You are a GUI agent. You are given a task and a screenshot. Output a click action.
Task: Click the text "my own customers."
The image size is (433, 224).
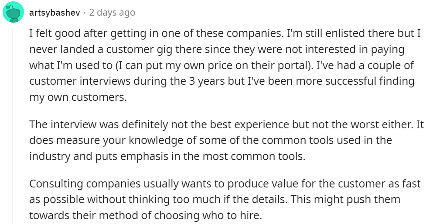78,97
